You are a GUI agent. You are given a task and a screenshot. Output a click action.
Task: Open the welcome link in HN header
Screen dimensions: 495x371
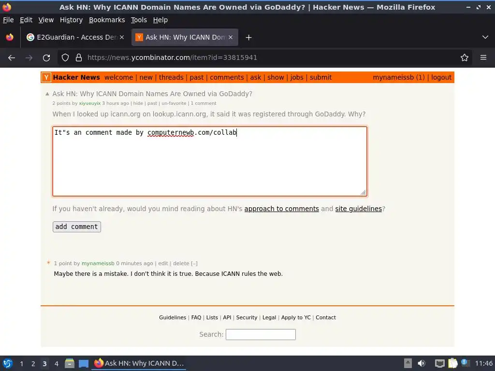coord(119,77)
